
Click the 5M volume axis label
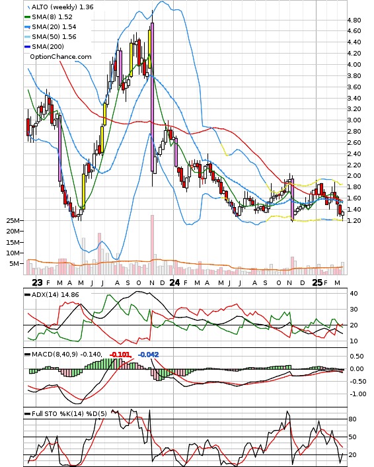[15, 263]
